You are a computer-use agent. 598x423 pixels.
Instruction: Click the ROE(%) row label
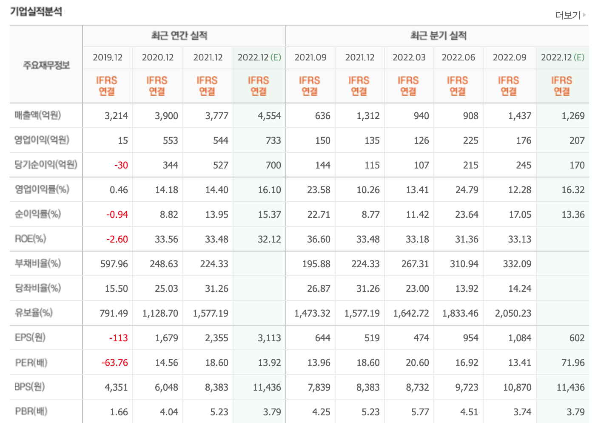(30, 239)
